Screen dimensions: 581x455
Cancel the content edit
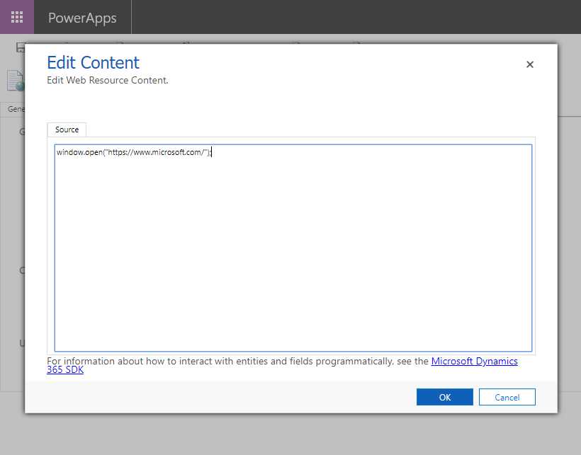click(507, 397)
